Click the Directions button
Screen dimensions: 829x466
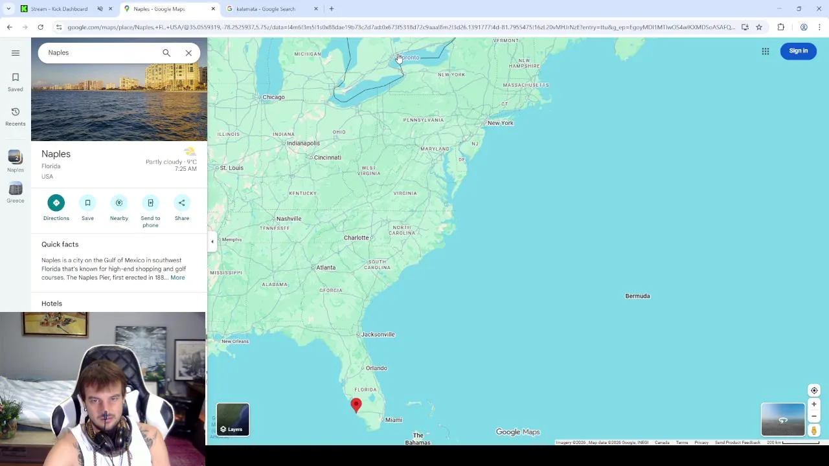tap(56, 208)
